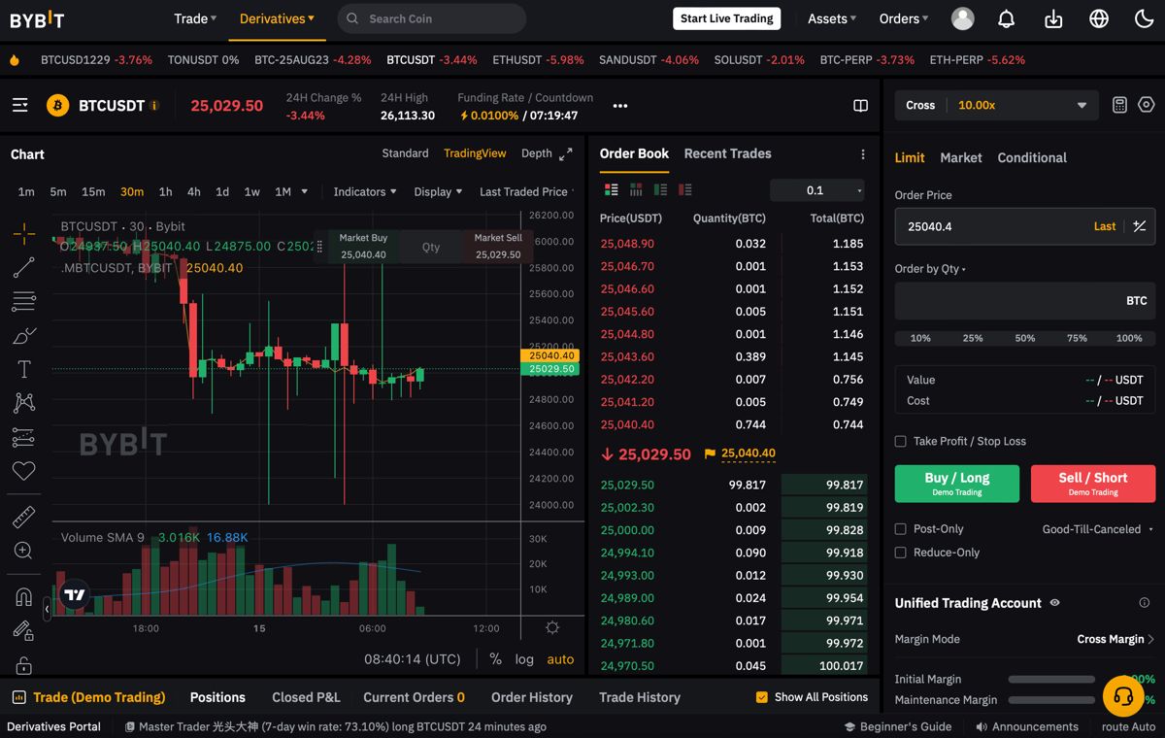Select the Market order tab
Image resolution: width=1165 pixels, height=738 pixels.
(x=961, y=157)
